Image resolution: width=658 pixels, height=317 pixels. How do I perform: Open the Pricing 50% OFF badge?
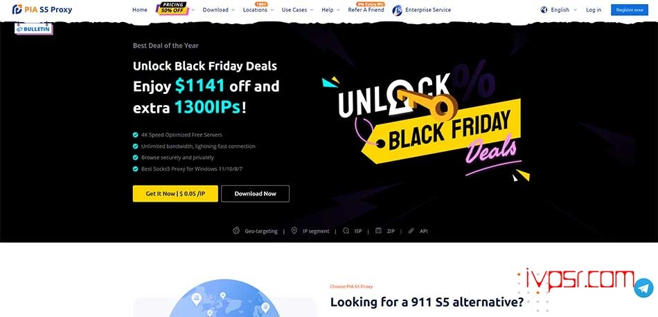(x=172, y=8)
